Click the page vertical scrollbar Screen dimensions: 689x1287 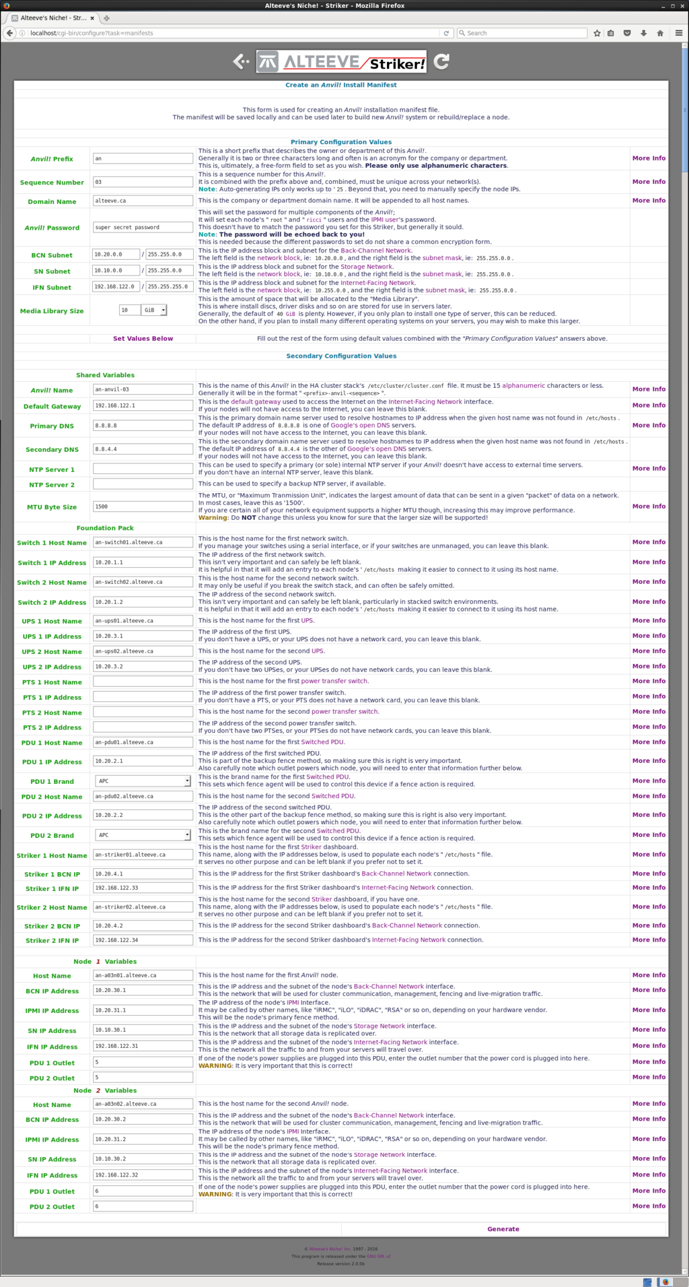pos(685,108)
